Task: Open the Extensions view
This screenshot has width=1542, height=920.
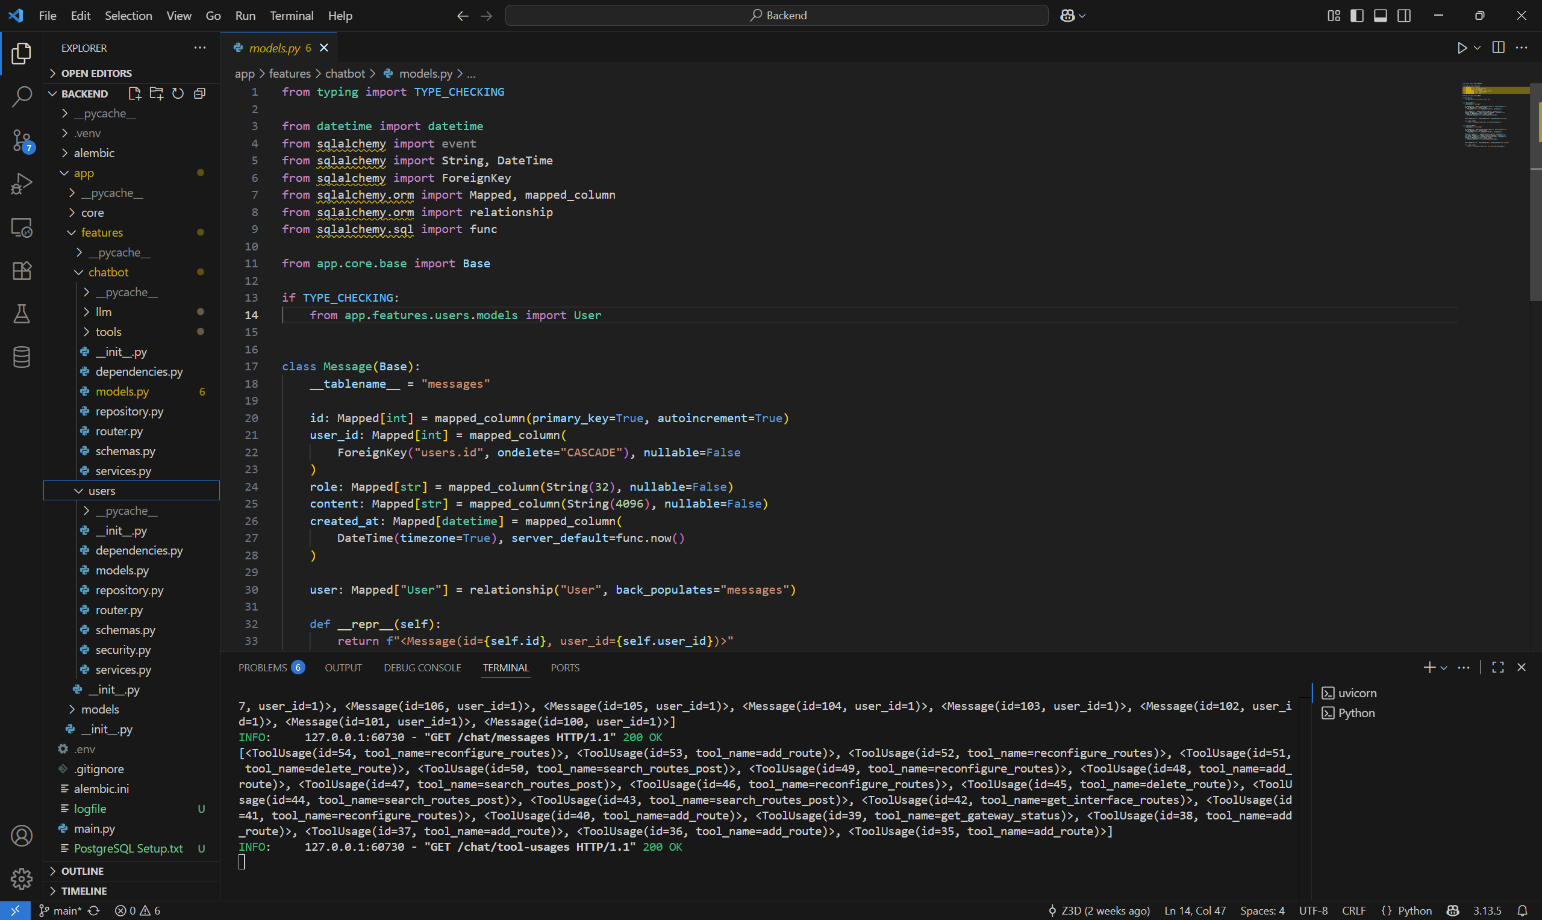Action: coord(22,271)
